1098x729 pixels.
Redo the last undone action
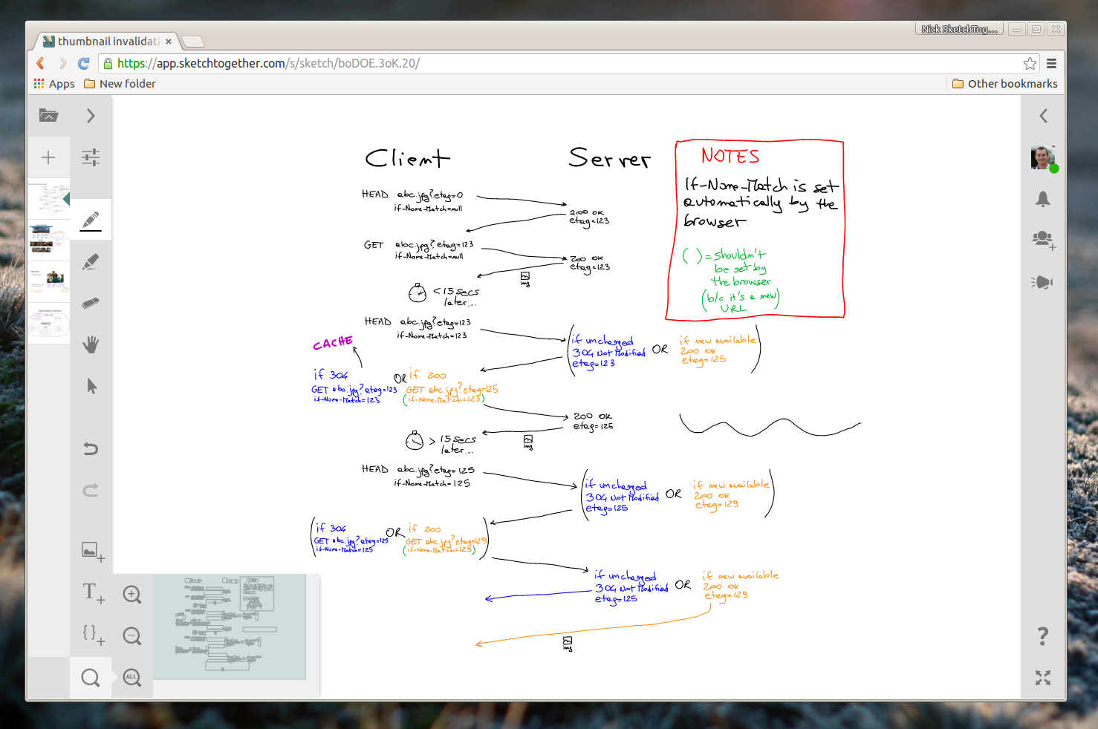click(91, 490)
